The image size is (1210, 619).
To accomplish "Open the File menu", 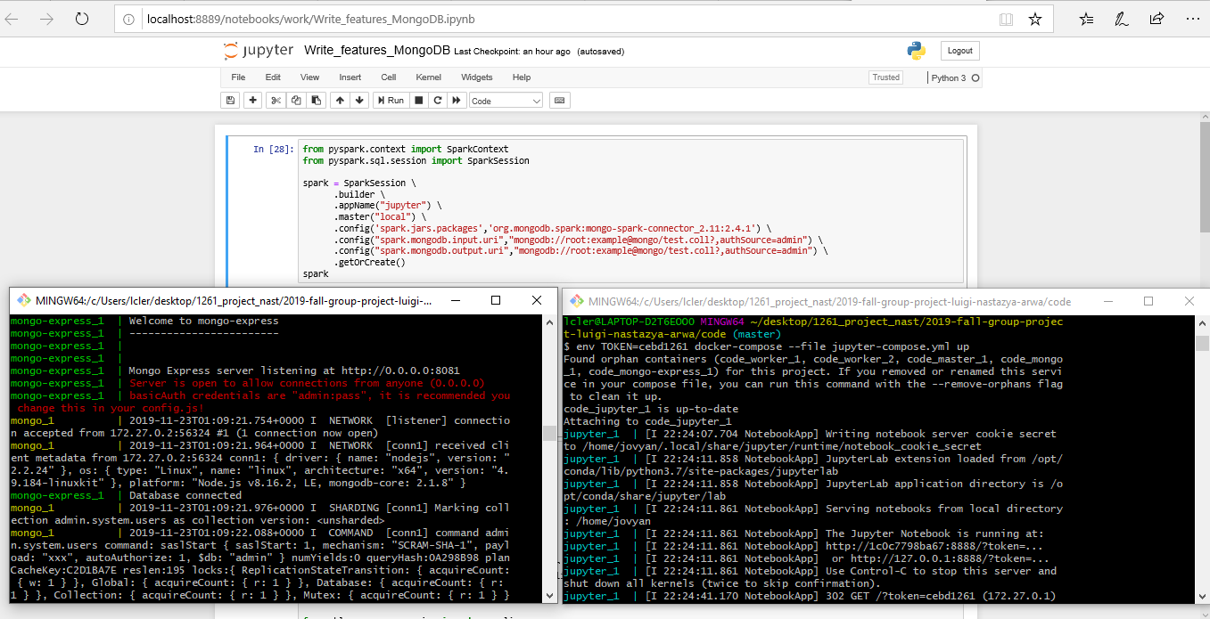I will [x=238, y=77].
